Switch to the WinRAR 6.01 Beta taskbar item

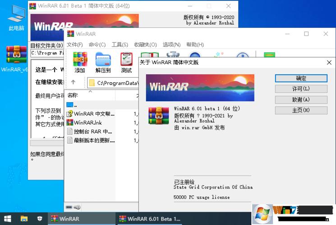point(149,219)
